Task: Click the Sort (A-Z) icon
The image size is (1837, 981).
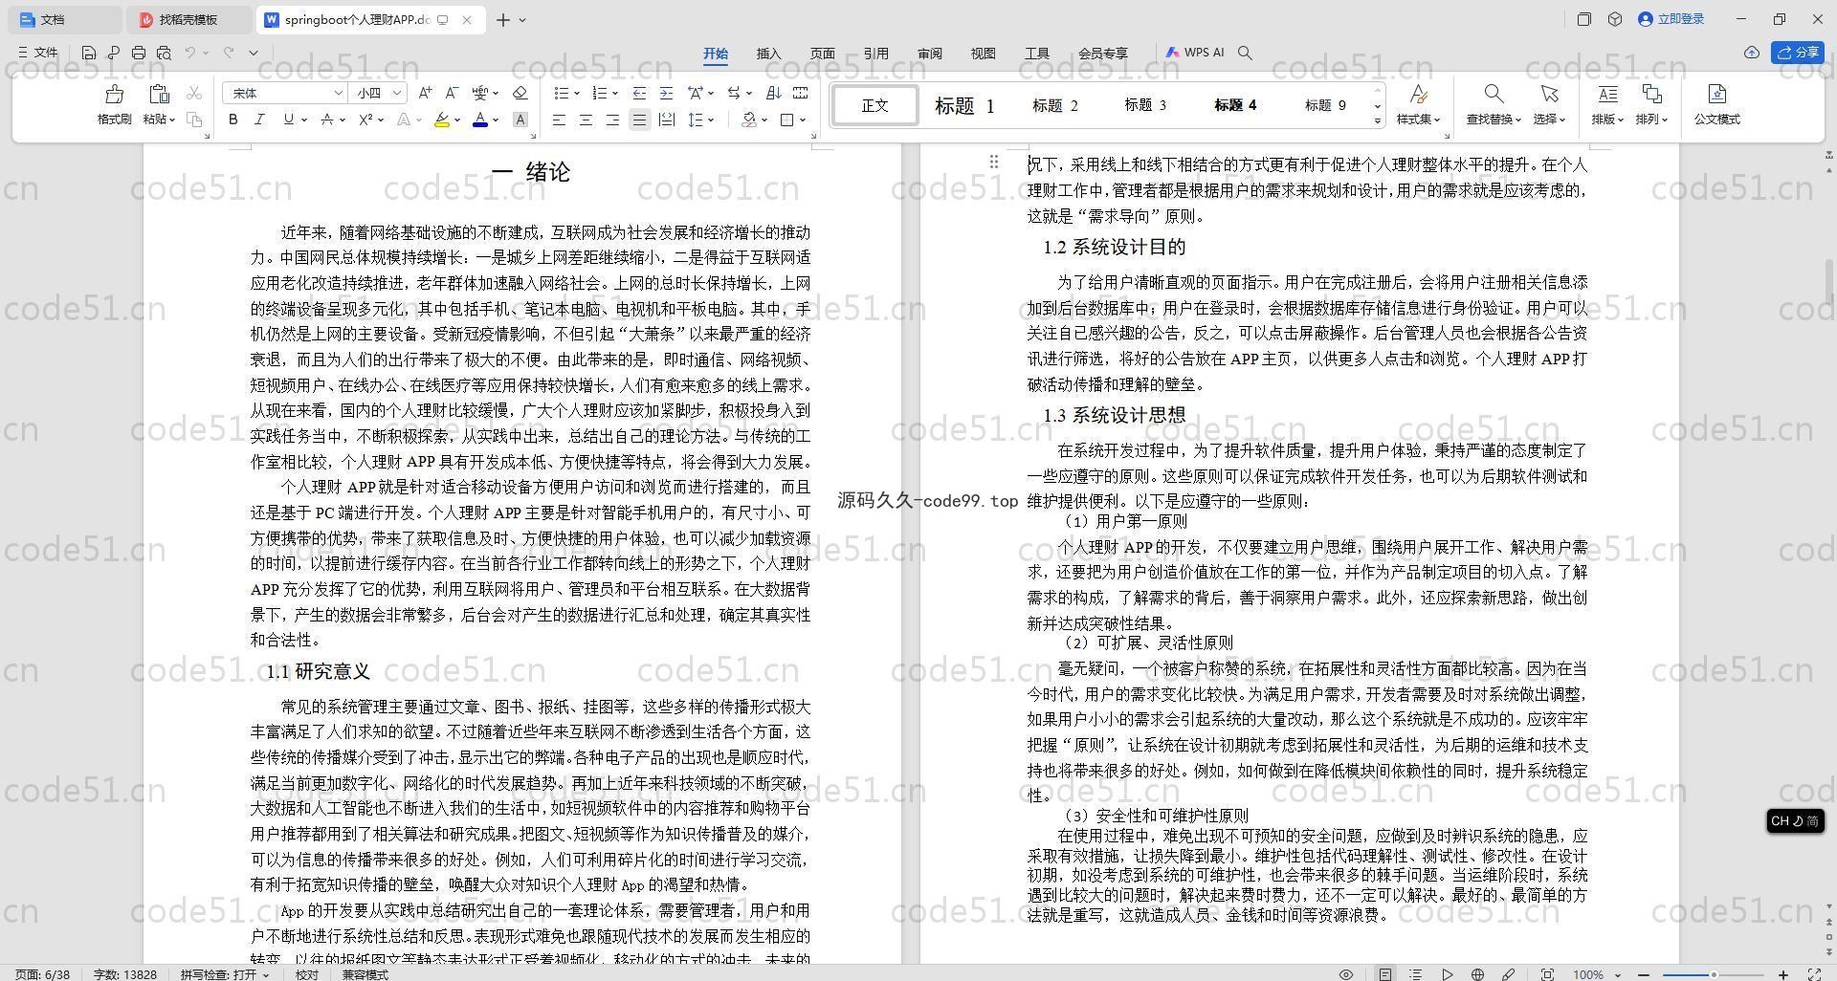Action: (774, 93)
